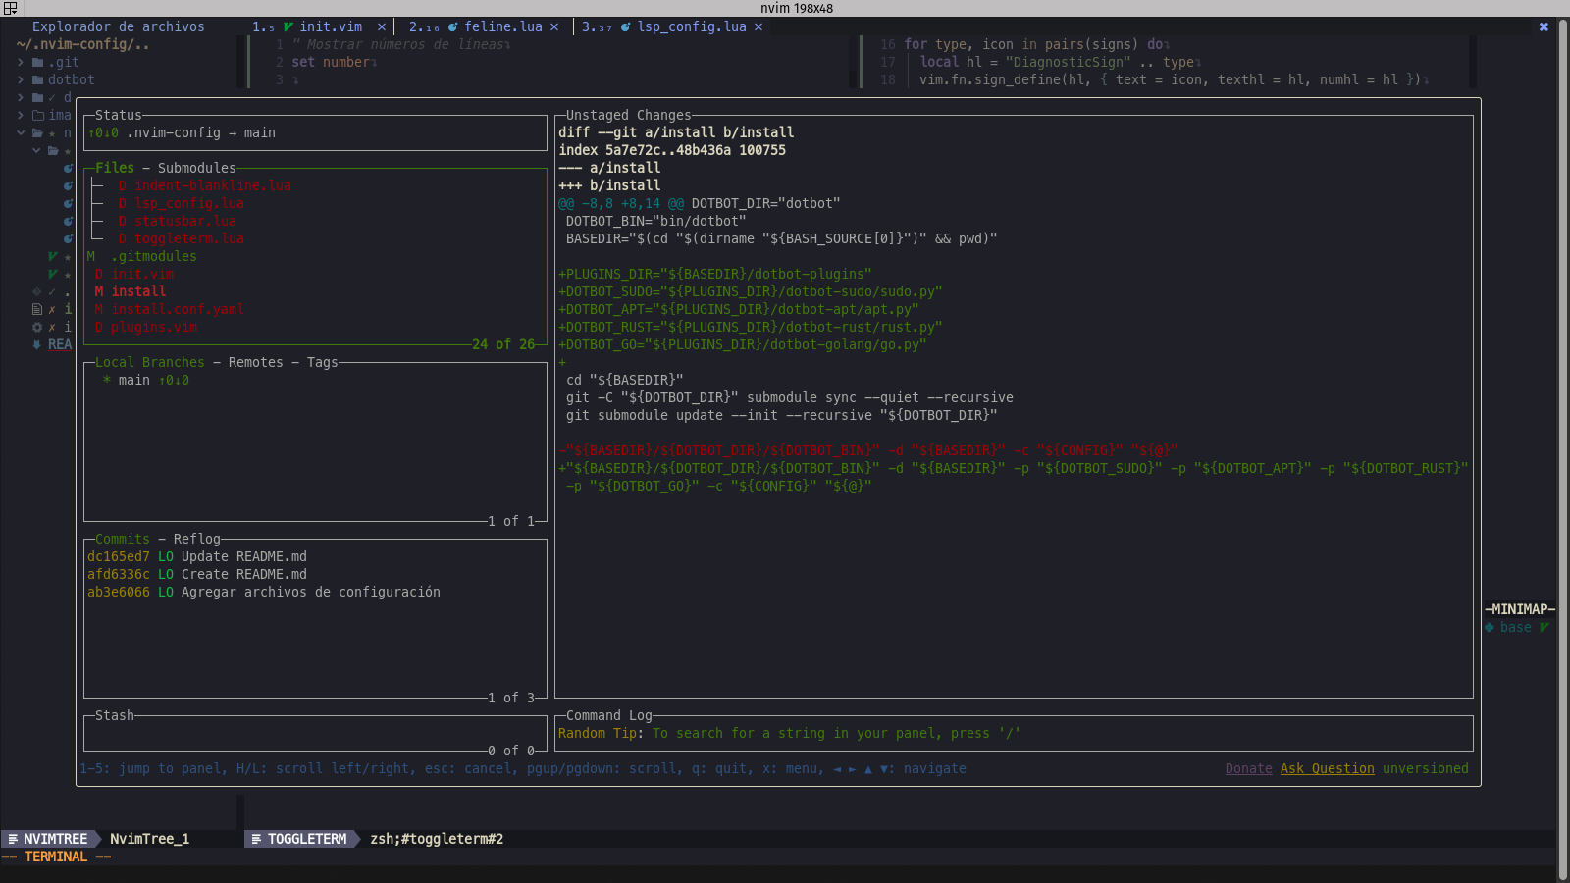Select the modified install file in Files panel

pos(314,291)
